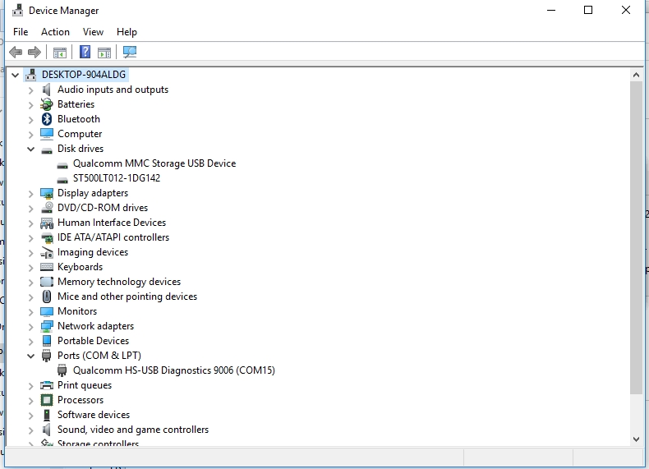Open the View menu
This screenshot has width=649, height=469.
(x=93, y=32)
